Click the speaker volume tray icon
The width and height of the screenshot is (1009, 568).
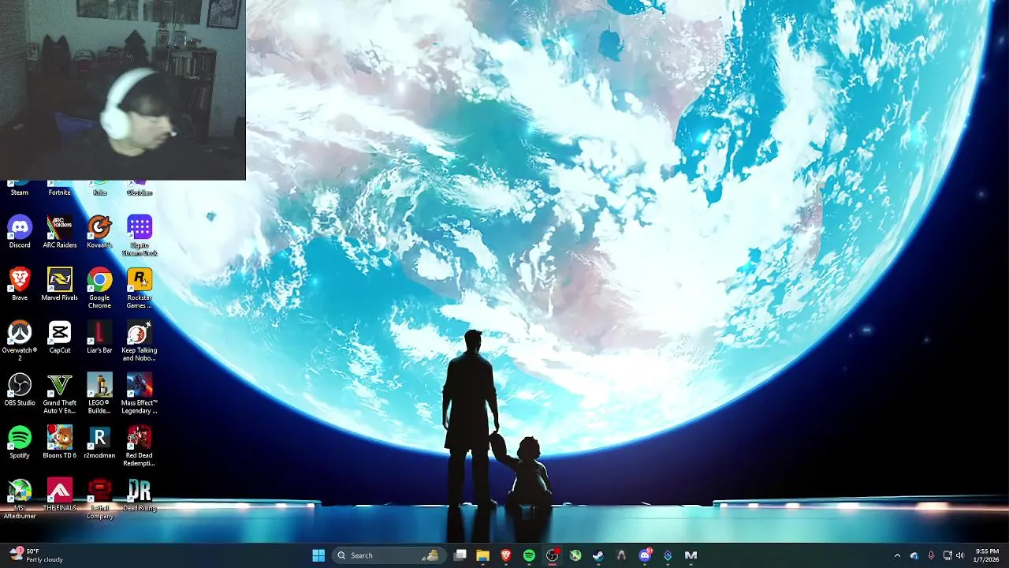tap(959, 555)
